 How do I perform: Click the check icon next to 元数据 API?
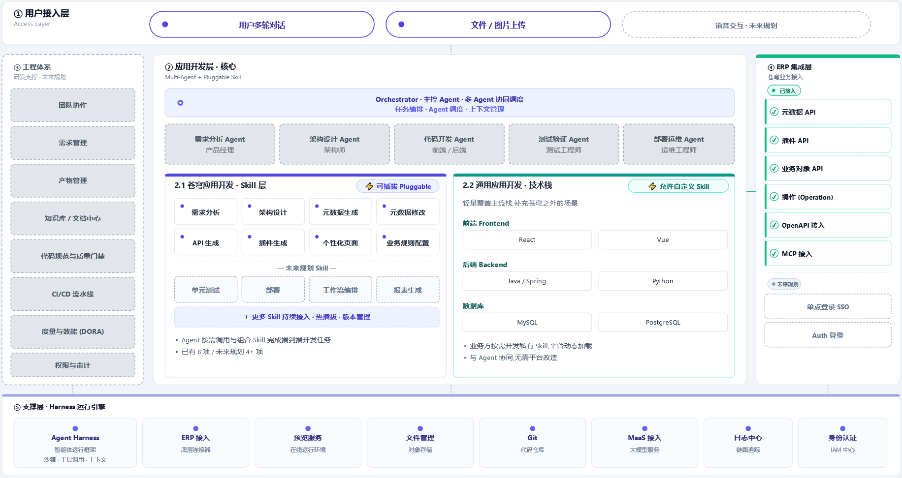point(774,112)
